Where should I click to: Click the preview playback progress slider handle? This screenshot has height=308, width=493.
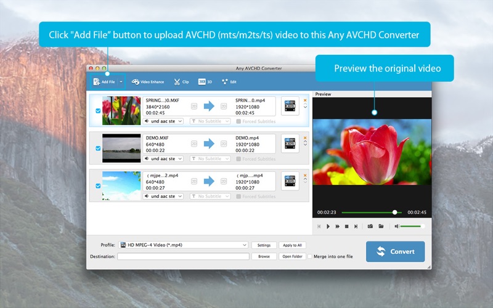[x=395, y=213]
